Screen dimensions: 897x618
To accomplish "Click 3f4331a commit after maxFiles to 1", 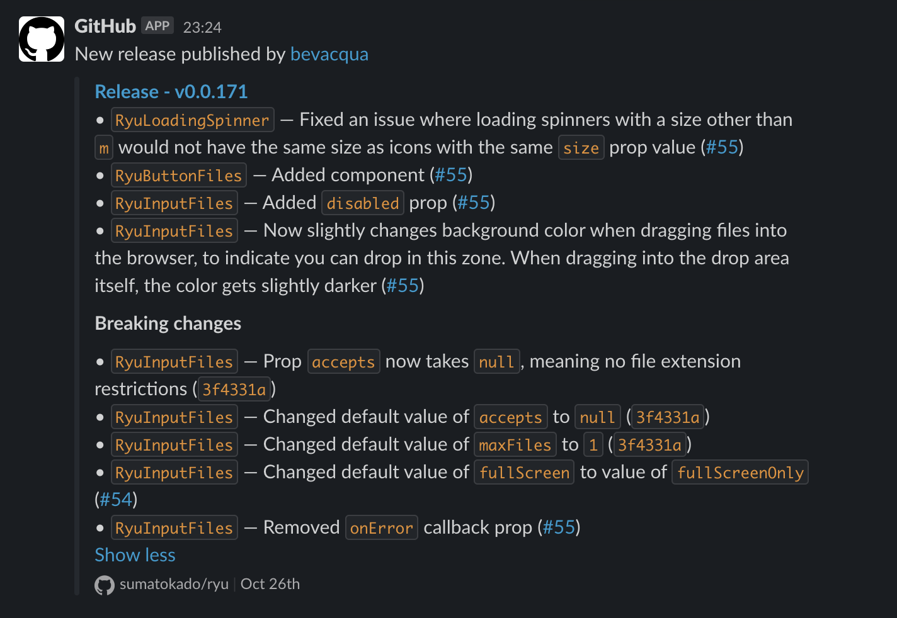I will tap(649, 445).
